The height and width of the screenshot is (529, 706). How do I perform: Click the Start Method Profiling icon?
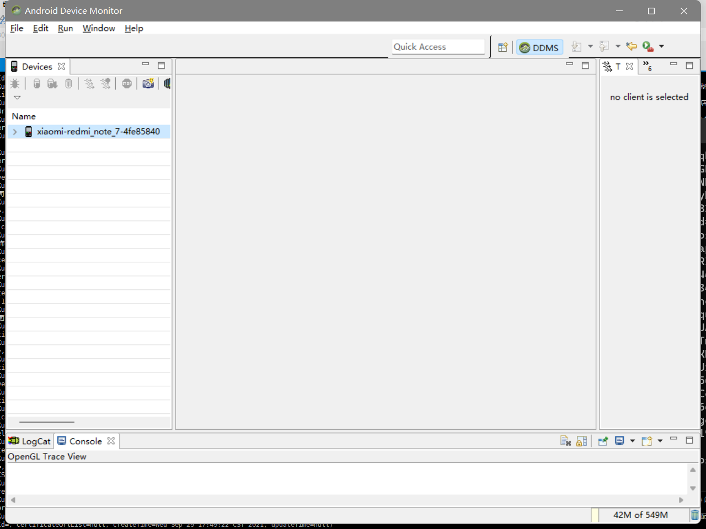(x=105, y=84)
